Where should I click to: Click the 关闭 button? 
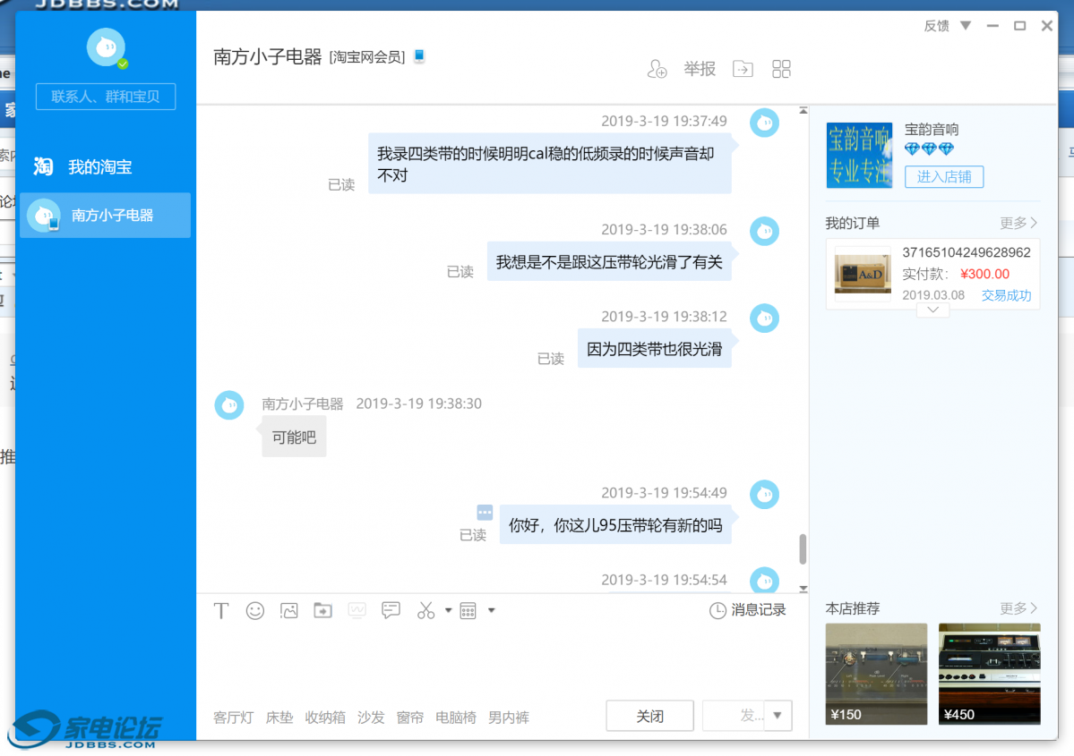pos(649,716)
